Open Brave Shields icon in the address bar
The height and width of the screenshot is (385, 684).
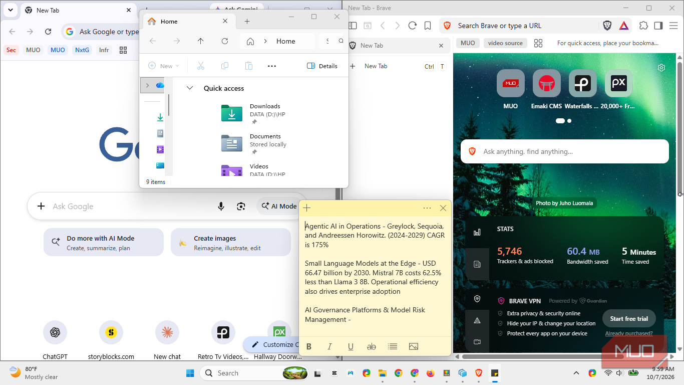coord(607,26)
